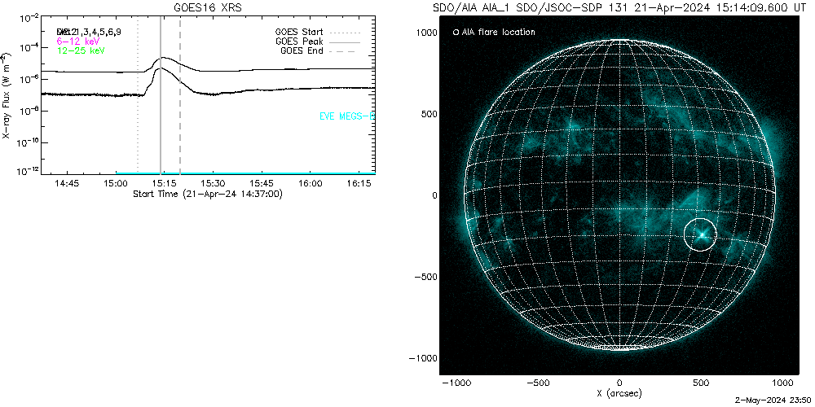Screen dimensions: 815x407
Task: Click the 15:30 time tick label
Action: 213,184
